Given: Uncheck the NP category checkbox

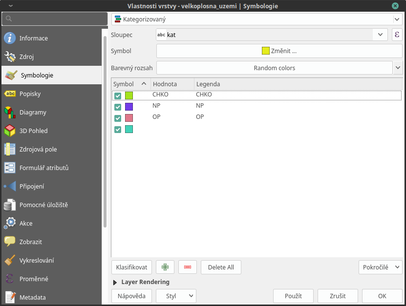Looking at the screenshot, I should [118, 107].
